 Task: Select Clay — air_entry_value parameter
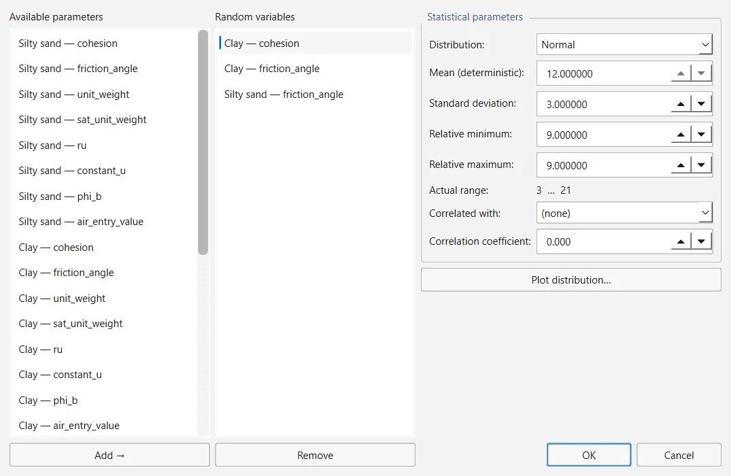[105, 425]
